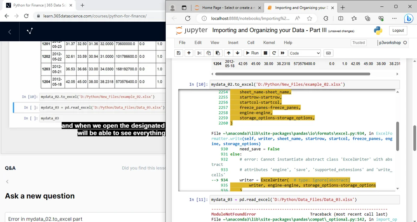Move selected cell up with arrow icon
The width and height of the screenshot is (417, 222).
[228, 53]
